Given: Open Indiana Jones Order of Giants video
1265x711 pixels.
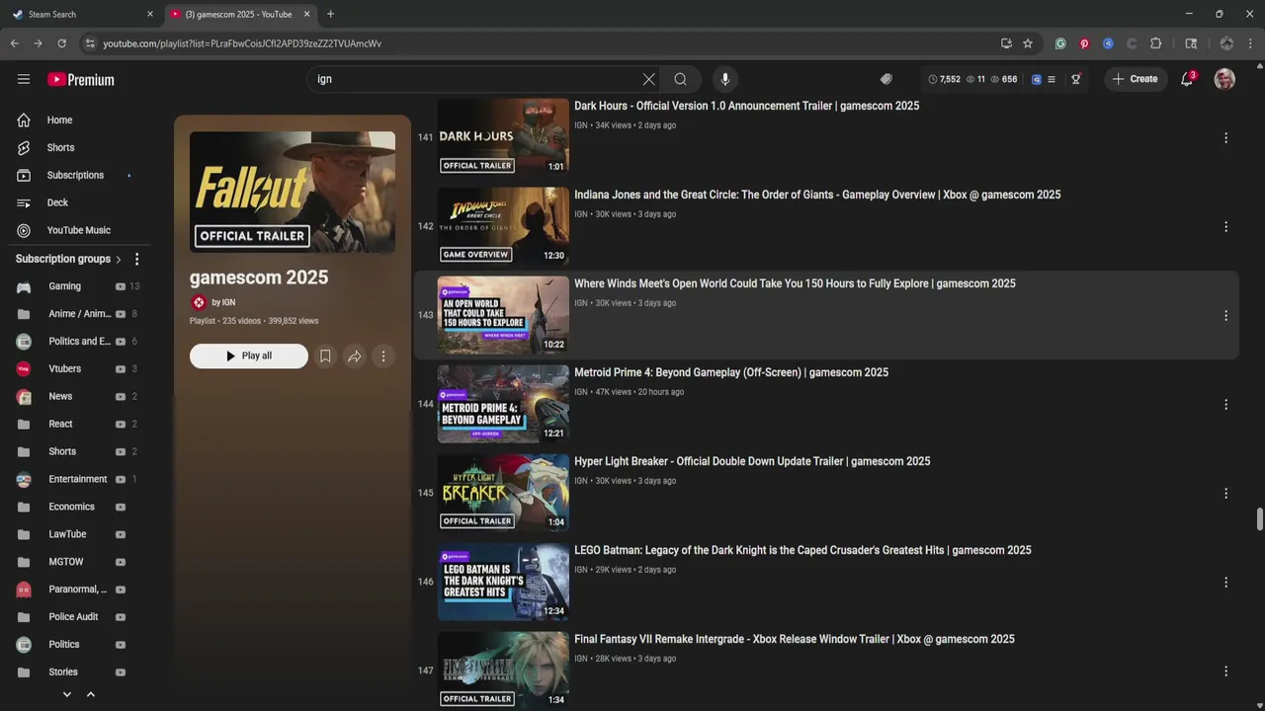Looking at the screenshot, I should point(817,195).
